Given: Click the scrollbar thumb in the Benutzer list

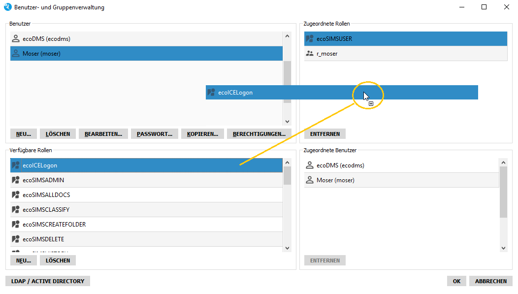Looking at the screenshot, I should 287,82.
